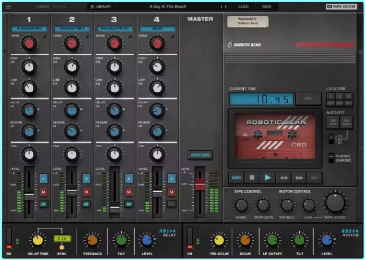This screenshot has height=260, width=365.
Task: Toggle channel 1 AF button
Action: coord(44,204)
